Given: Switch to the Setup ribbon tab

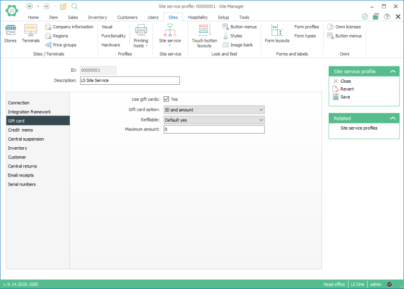Looking at the screenshot, I should pyautogui.click(x=223, y=17).
